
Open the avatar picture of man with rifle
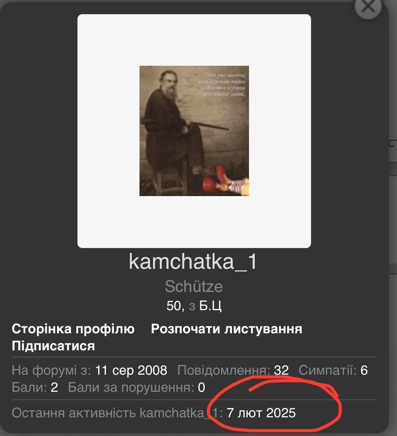click(x=194, y=131)
